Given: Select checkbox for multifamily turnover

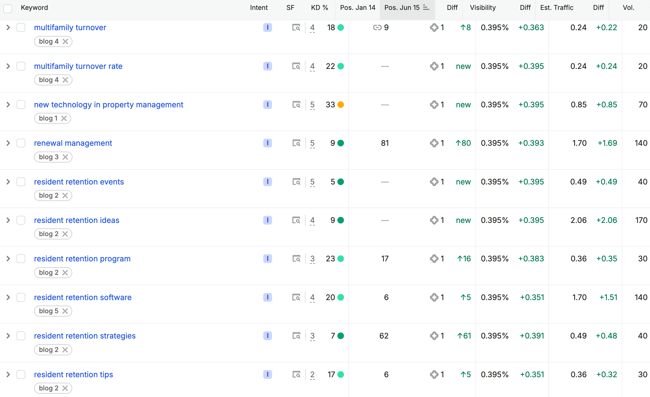Looking at the screenshot, I should pos(21,27).
